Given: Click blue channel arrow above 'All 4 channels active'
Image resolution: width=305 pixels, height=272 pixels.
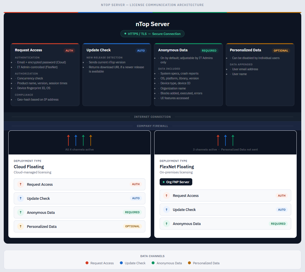Looking at the screenshot, I should [x=76, y=140].
